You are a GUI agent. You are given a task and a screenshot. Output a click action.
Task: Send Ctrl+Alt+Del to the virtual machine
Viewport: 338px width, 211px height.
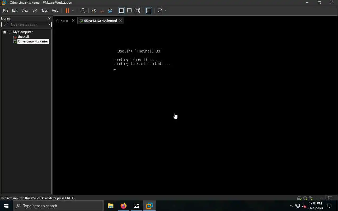coord(83,11)
